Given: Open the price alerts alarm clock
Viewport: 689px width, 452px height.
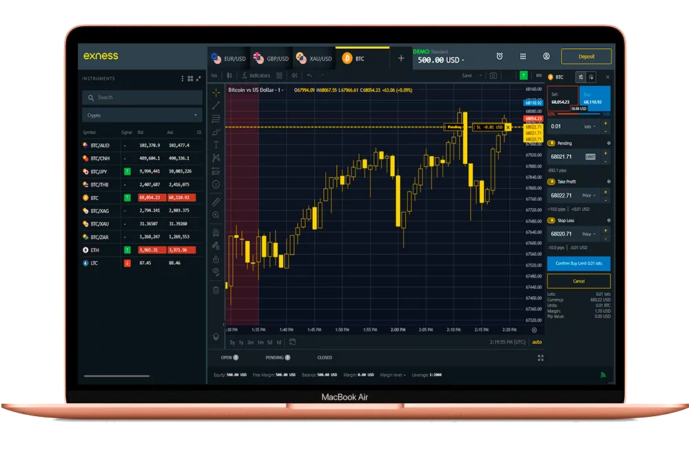Looking at the screenshot, I should point(500,56).
